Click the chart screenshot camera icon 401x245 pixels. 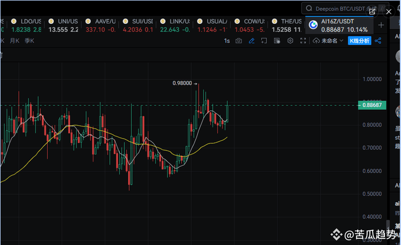coord(238,41)
